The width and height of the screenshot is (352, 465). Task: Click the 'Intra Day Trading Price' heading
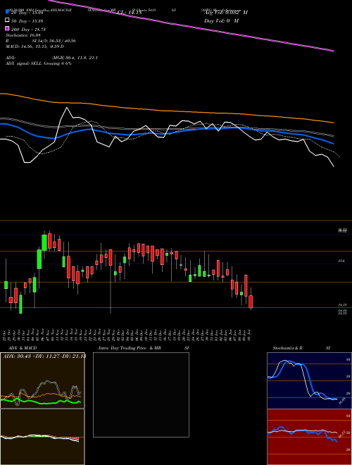point(122,348)
